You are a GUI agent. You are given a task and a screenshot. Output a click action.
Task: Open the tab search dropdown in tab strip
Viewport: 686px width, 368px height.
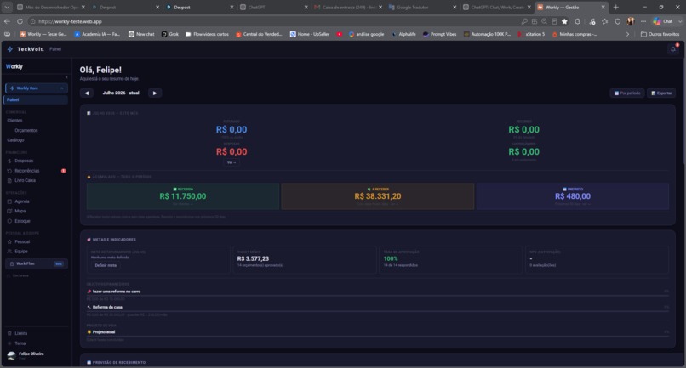click(x=7, y=7)
